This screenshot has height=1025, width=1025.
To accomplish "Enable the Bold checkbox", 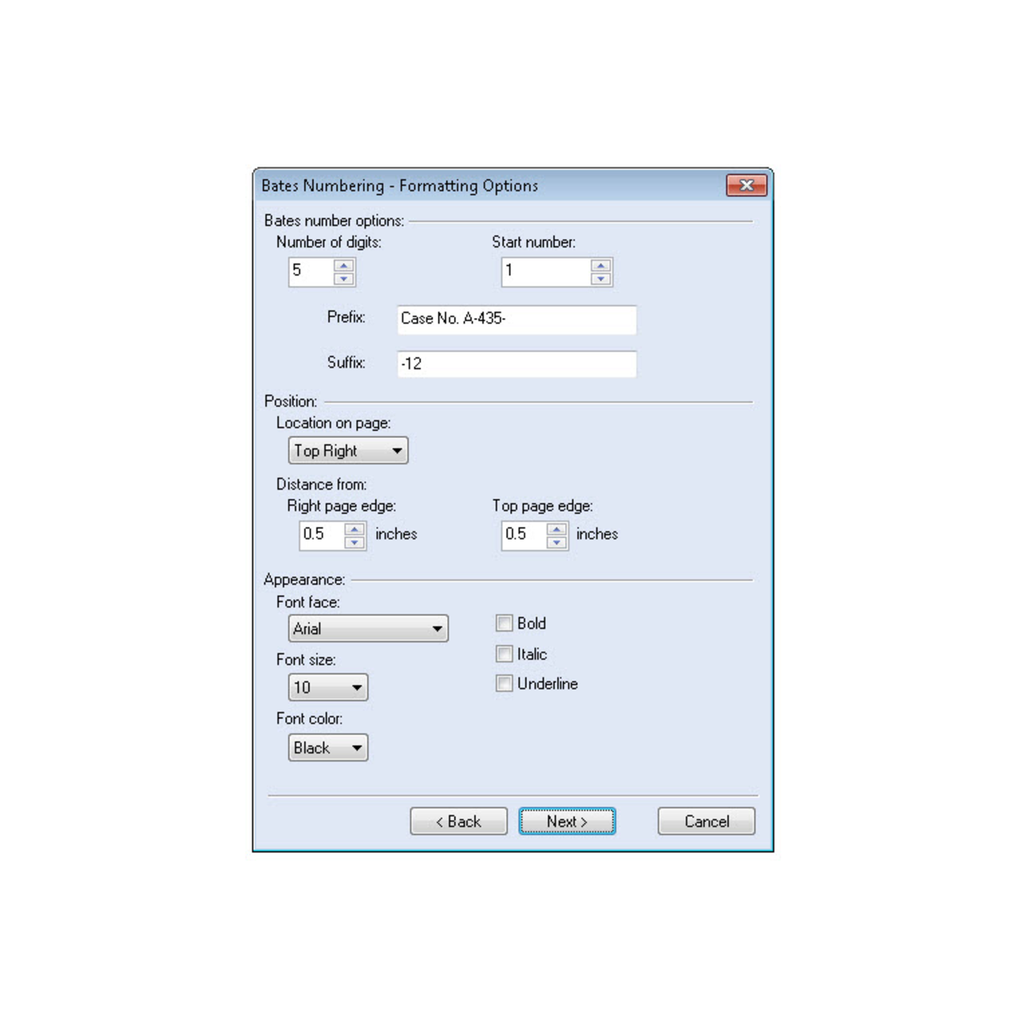I will point(504,623).
